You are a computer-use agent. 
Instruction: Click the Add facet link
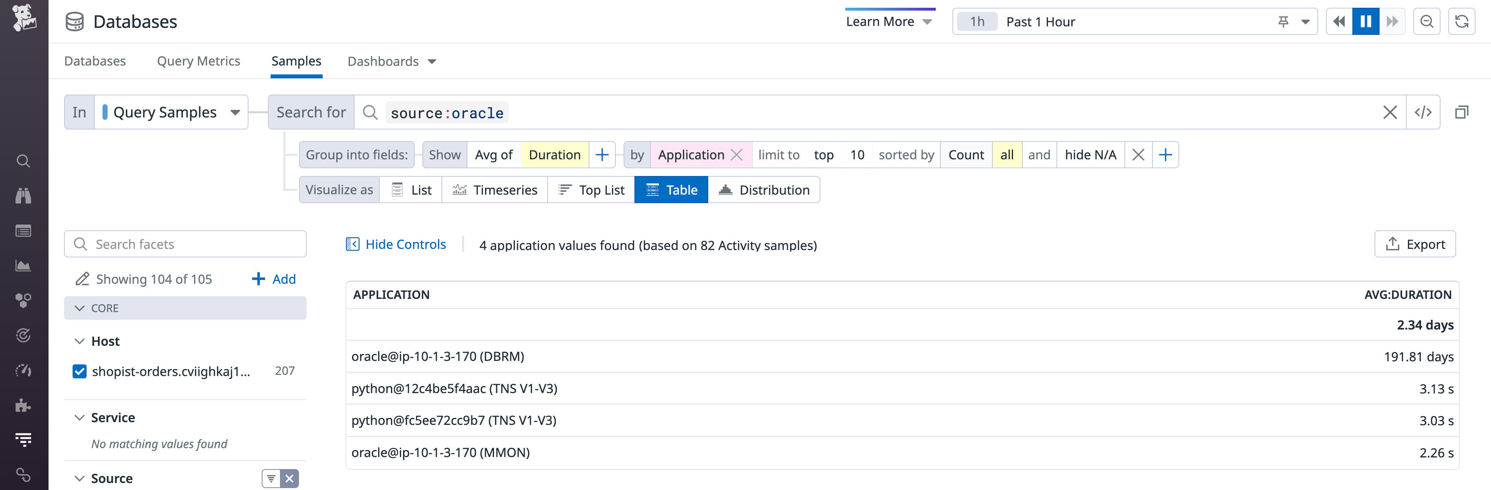[x=273, y=278]
